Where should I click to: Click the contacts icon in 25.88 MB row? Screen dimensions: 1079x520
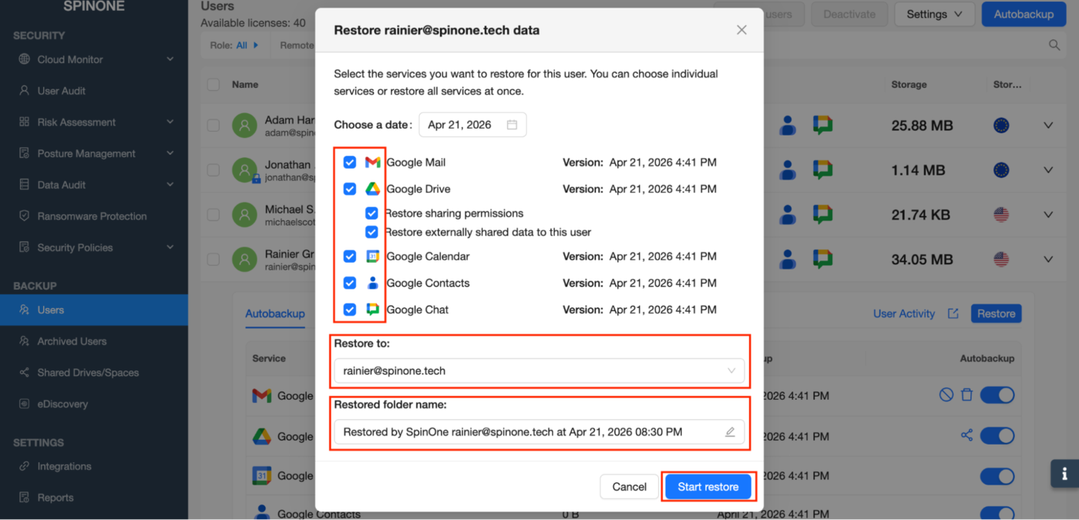tap(788, 126)
